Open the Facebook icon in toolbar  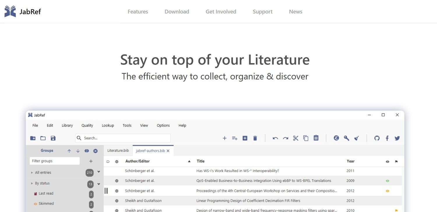tap(387, 138)
